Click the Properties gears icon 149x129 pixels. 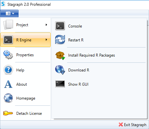tap(8, 55)
